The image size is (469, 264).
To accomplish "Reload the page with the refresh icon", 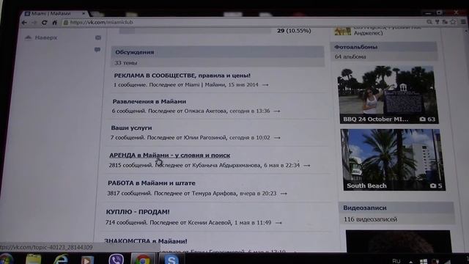I will pos(44,23).
